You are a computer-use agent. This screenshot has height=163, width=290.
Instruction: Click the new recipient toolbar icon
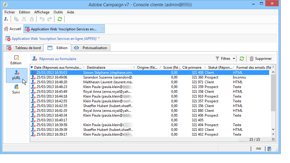point(6,19)
